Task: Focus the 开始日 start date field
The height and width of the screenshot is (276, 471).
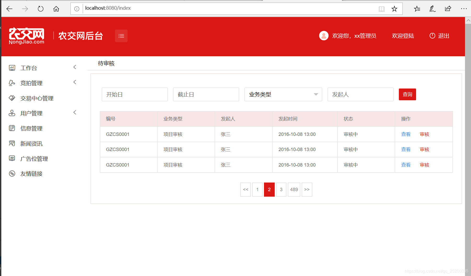Action: click(x=135, y=95)
